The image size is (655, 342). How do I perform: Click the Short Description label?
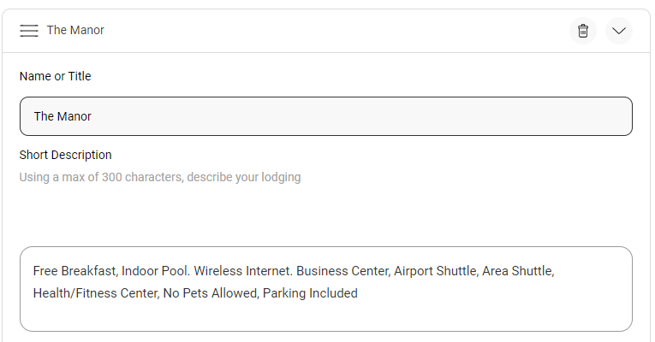click(65, 155)
